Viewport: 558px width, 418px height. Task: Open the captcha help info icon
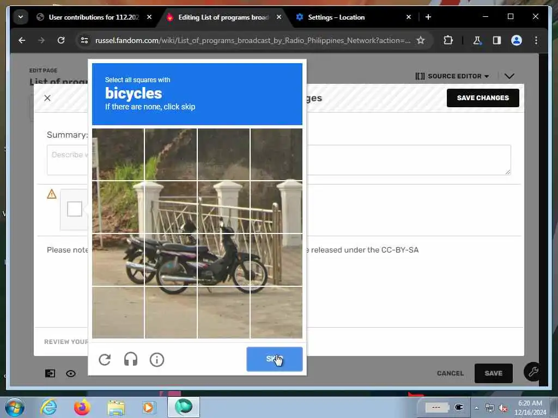click(x=156, y=359)
